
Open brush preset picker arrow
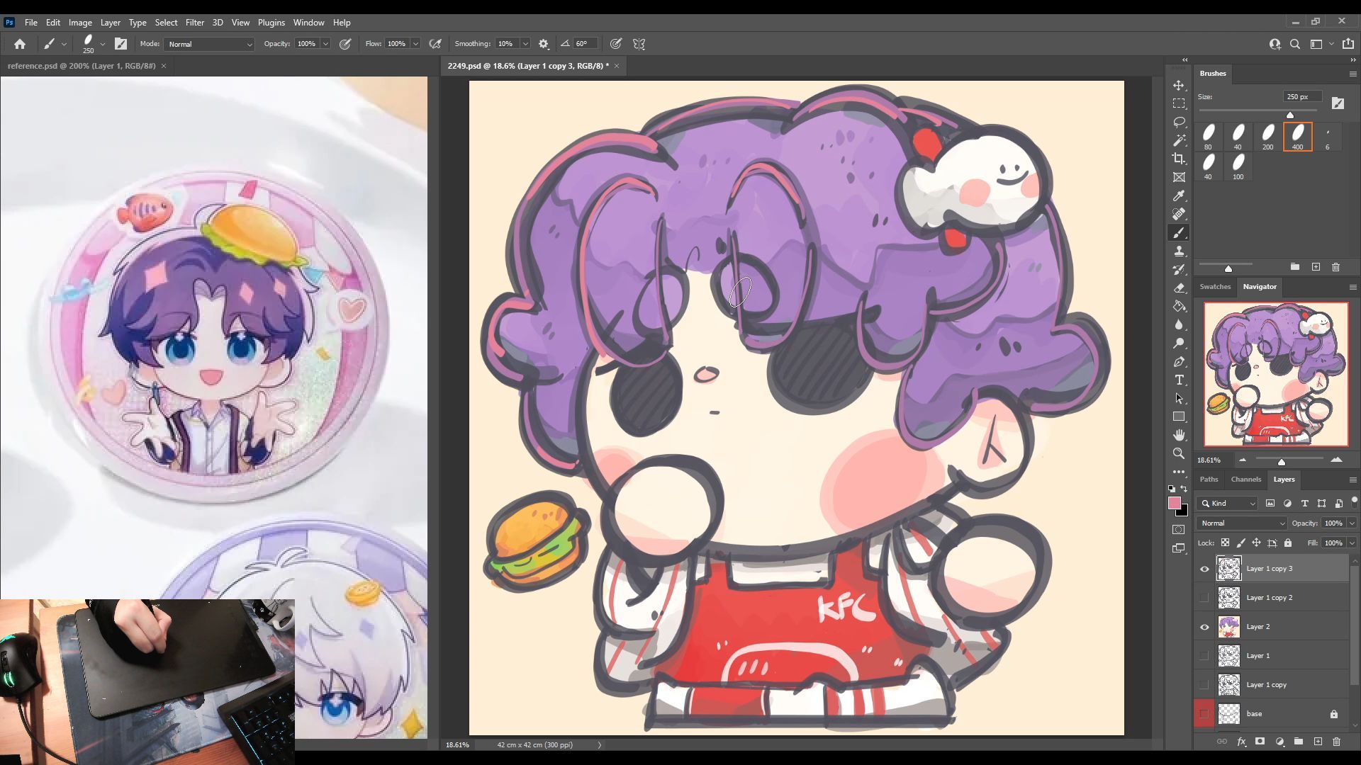tap(103, 44)
